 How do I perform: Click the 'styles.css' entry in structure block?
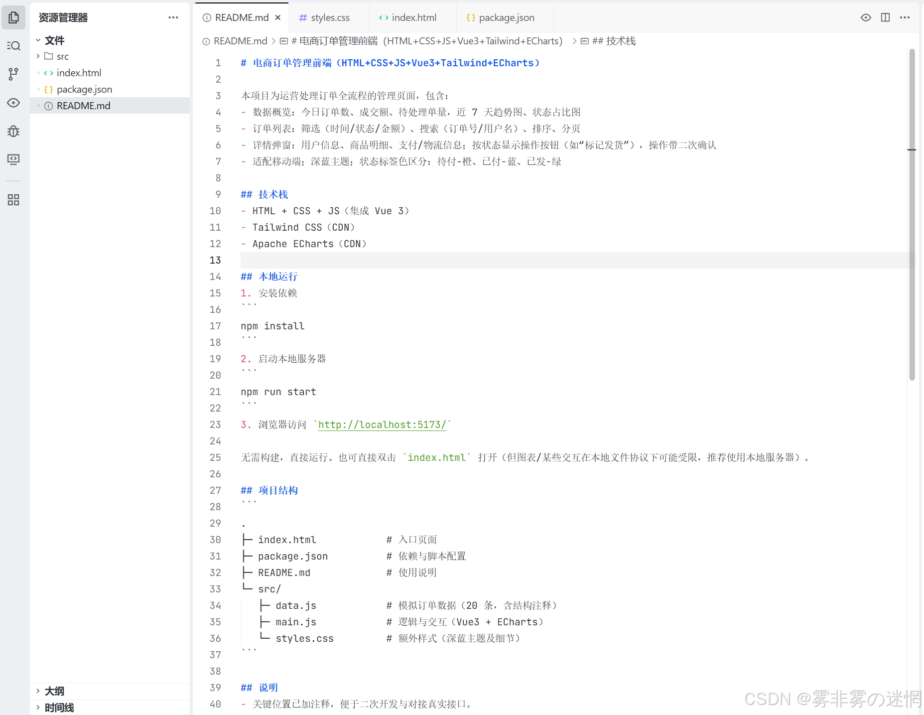[x=304, y=638]
